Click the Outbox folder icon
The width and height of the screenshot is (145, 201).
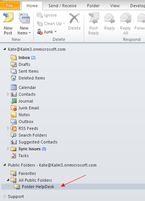(x=14, y=122)
